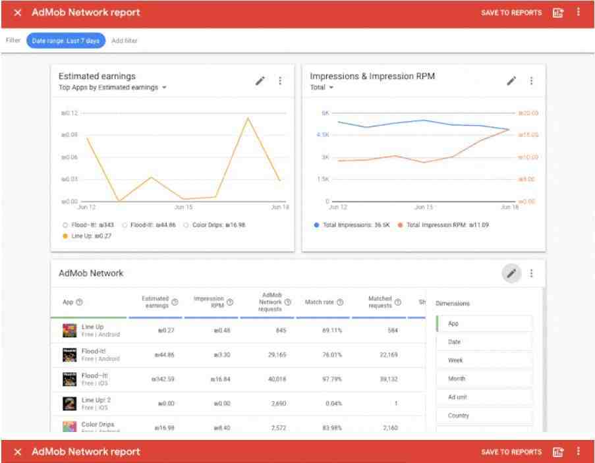This screenshot has height=463, width=595.
Task: Show help for Estimated earnings column
Action: coord(175,302)
